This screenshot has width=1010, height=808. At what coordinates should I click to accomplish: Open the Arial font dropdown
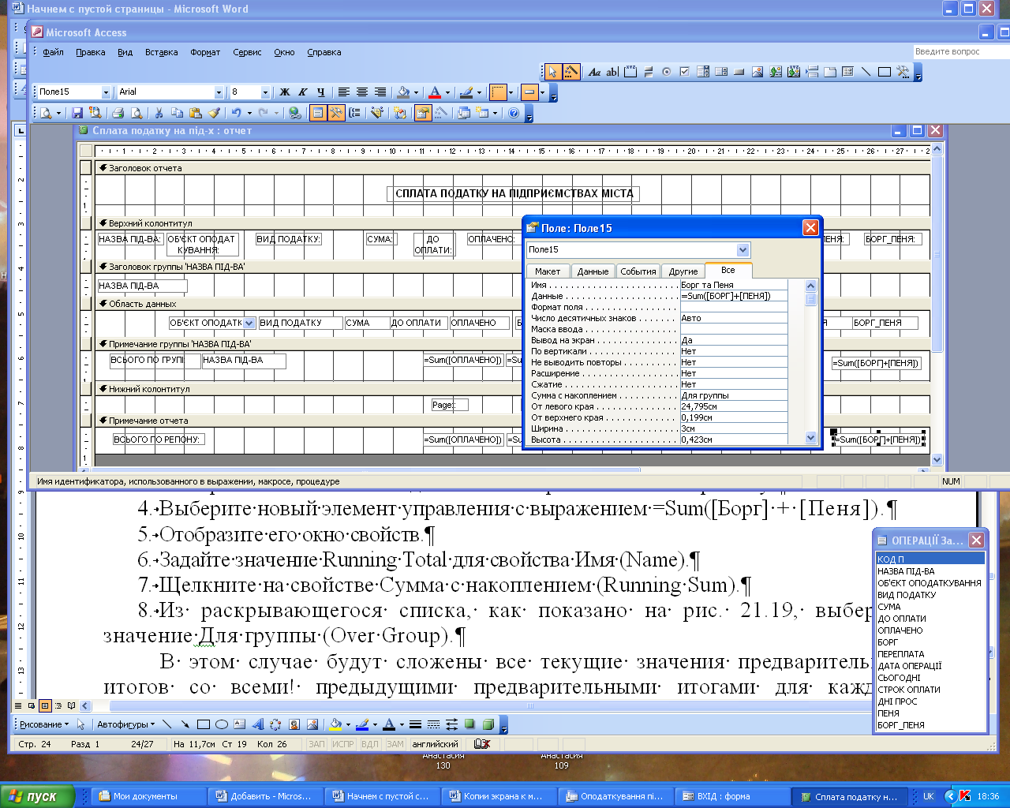(x=219, y=92)
